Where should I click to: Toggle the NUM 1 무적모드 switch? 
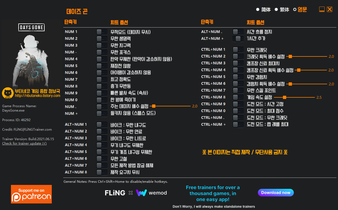pyautogui.click(x=102, y=32)
